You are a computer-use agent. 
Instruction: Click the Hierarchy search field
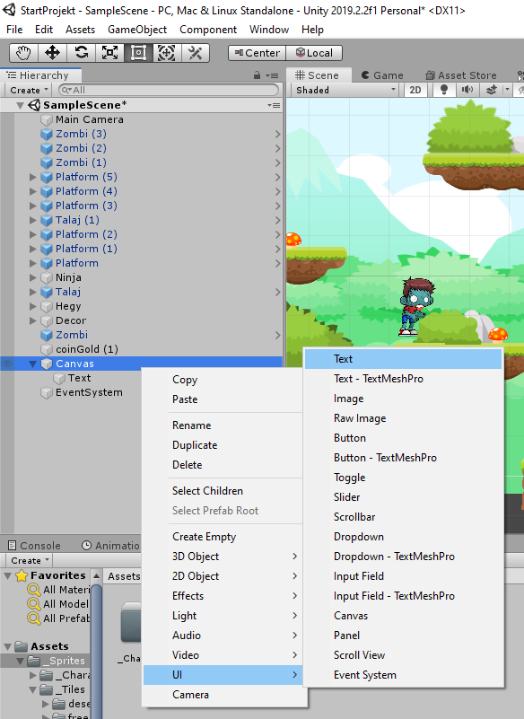coord(169,90)
